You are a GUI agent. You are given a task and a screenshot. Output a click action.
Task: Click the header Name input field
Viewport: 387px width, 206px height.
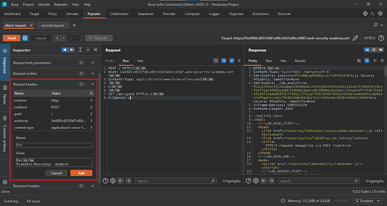[54, 145]
